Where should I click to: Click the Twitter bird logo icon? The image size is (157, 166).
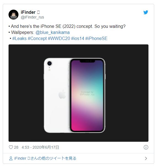coord(146,12)
